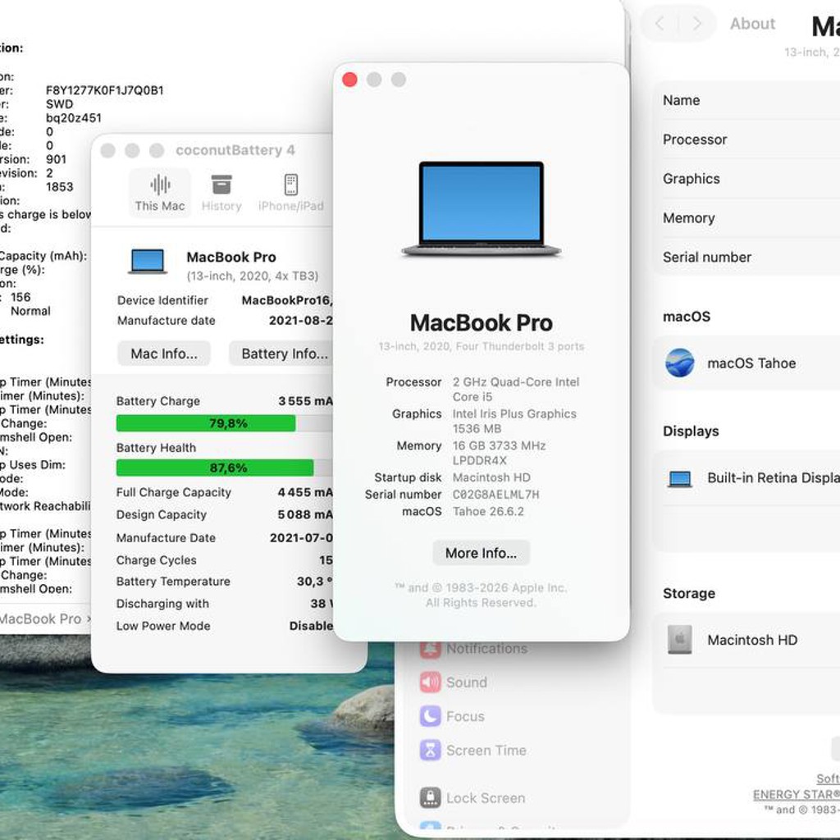840x840 pixels.
Task: Select This Mac tab in coconutBattery
Action: 160,193
